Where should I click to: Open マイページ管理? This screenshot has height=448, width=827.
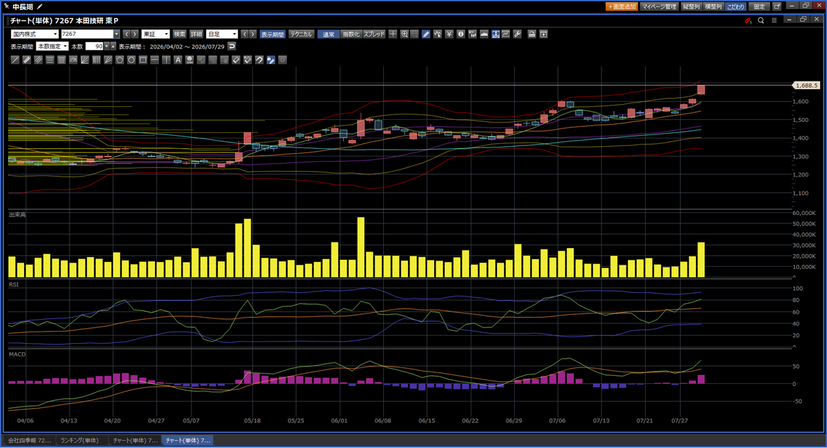pos(659,6)
